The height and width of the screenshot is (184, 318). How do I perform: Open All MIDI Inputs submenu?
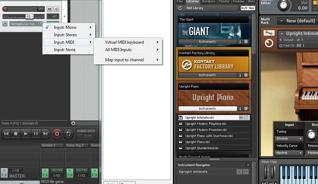pyautogui.click(x=128, y=50)
